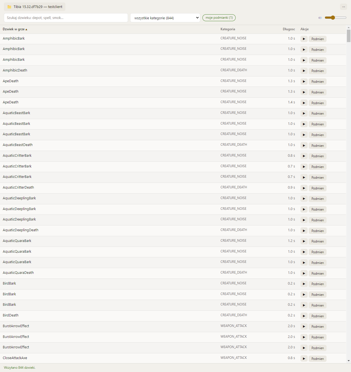Screen dimensions: 351x372
Task: Focus the Szukaj dzwieku search field
Action: click(x=66, y=18)
